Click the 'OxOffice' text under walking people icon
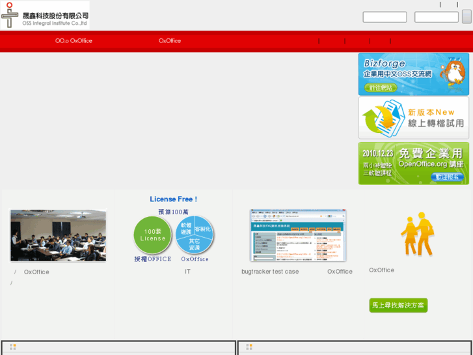 [x=382, y=270]
